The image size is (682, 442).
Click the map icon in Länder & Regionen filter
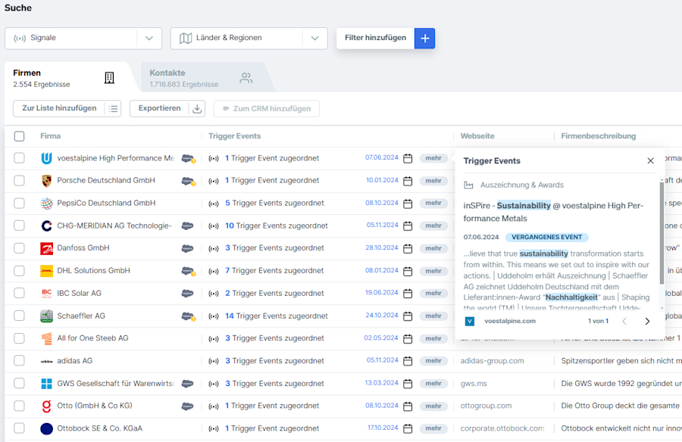[185, 38]
